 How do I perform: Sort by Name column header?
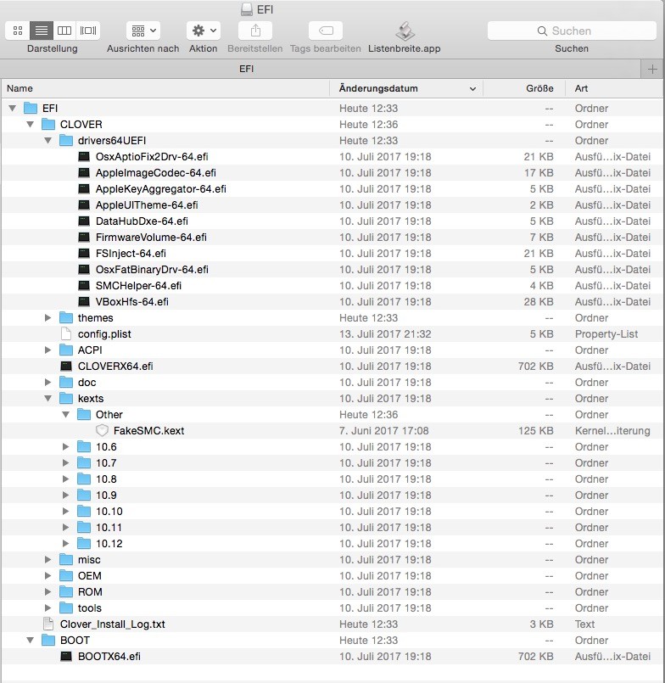pos(165,88)
